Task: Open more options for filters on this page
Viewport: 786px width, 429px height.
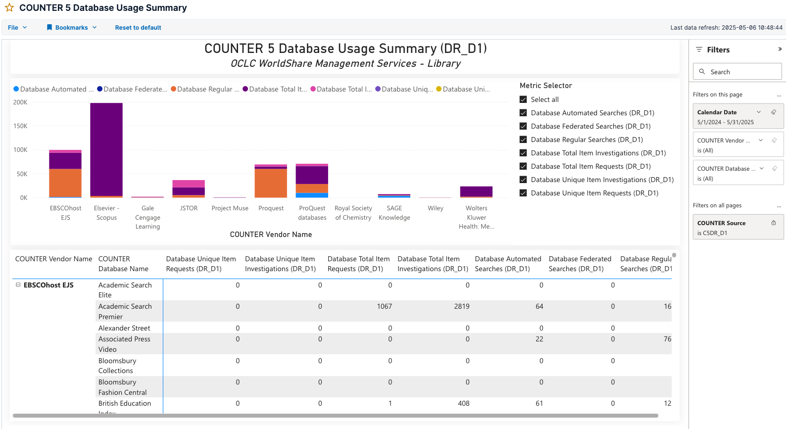Action: [779, 95]
